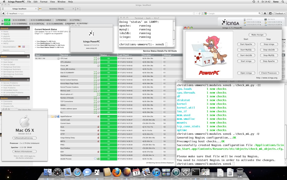Click OK status of CPU load service
This screenshot has height=180, width=287.
[x=109, y=58]
